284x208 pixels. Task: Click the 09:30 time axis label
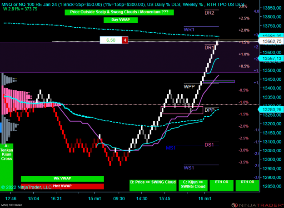119,198
